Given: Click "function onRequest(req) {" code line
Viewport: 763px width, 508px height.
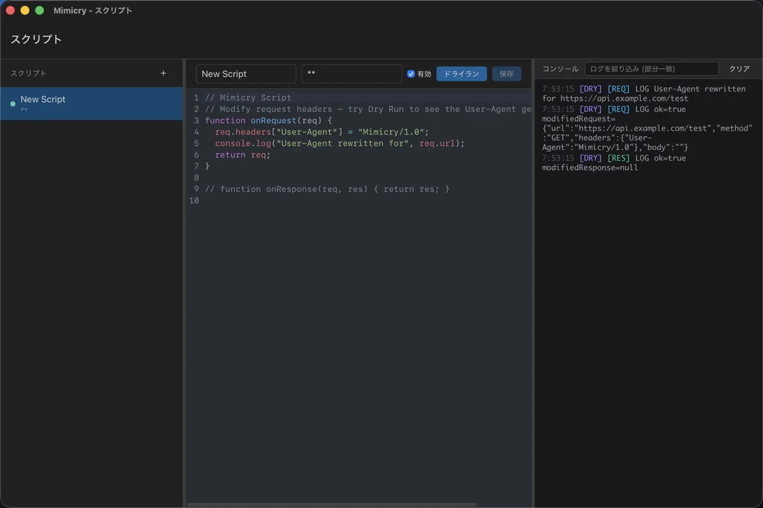Looking at the screenshot, I should [268, 121].
